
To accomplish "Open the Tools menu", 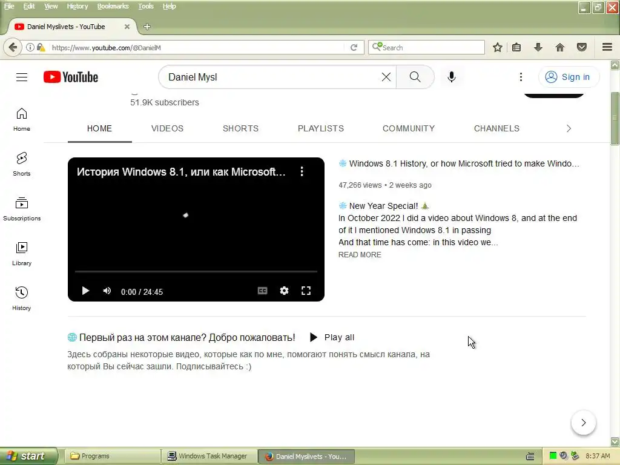I will [145, 6].
